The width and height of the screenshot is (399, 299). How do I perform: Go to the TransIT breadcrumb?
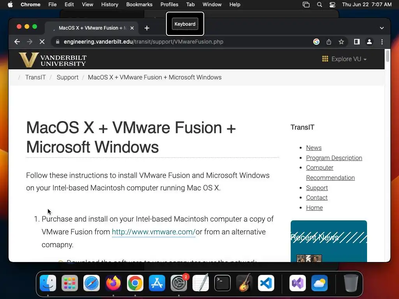[35, 77]
